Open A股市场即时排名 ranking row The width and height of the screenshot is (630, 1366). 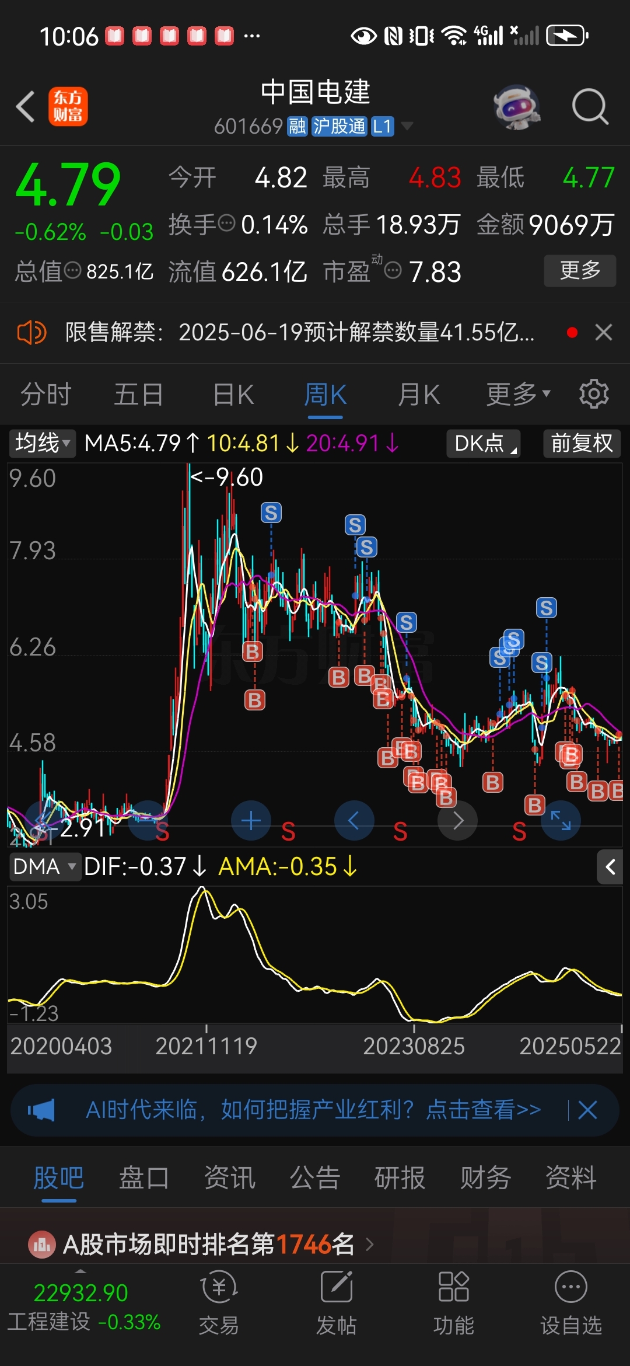315,1244
